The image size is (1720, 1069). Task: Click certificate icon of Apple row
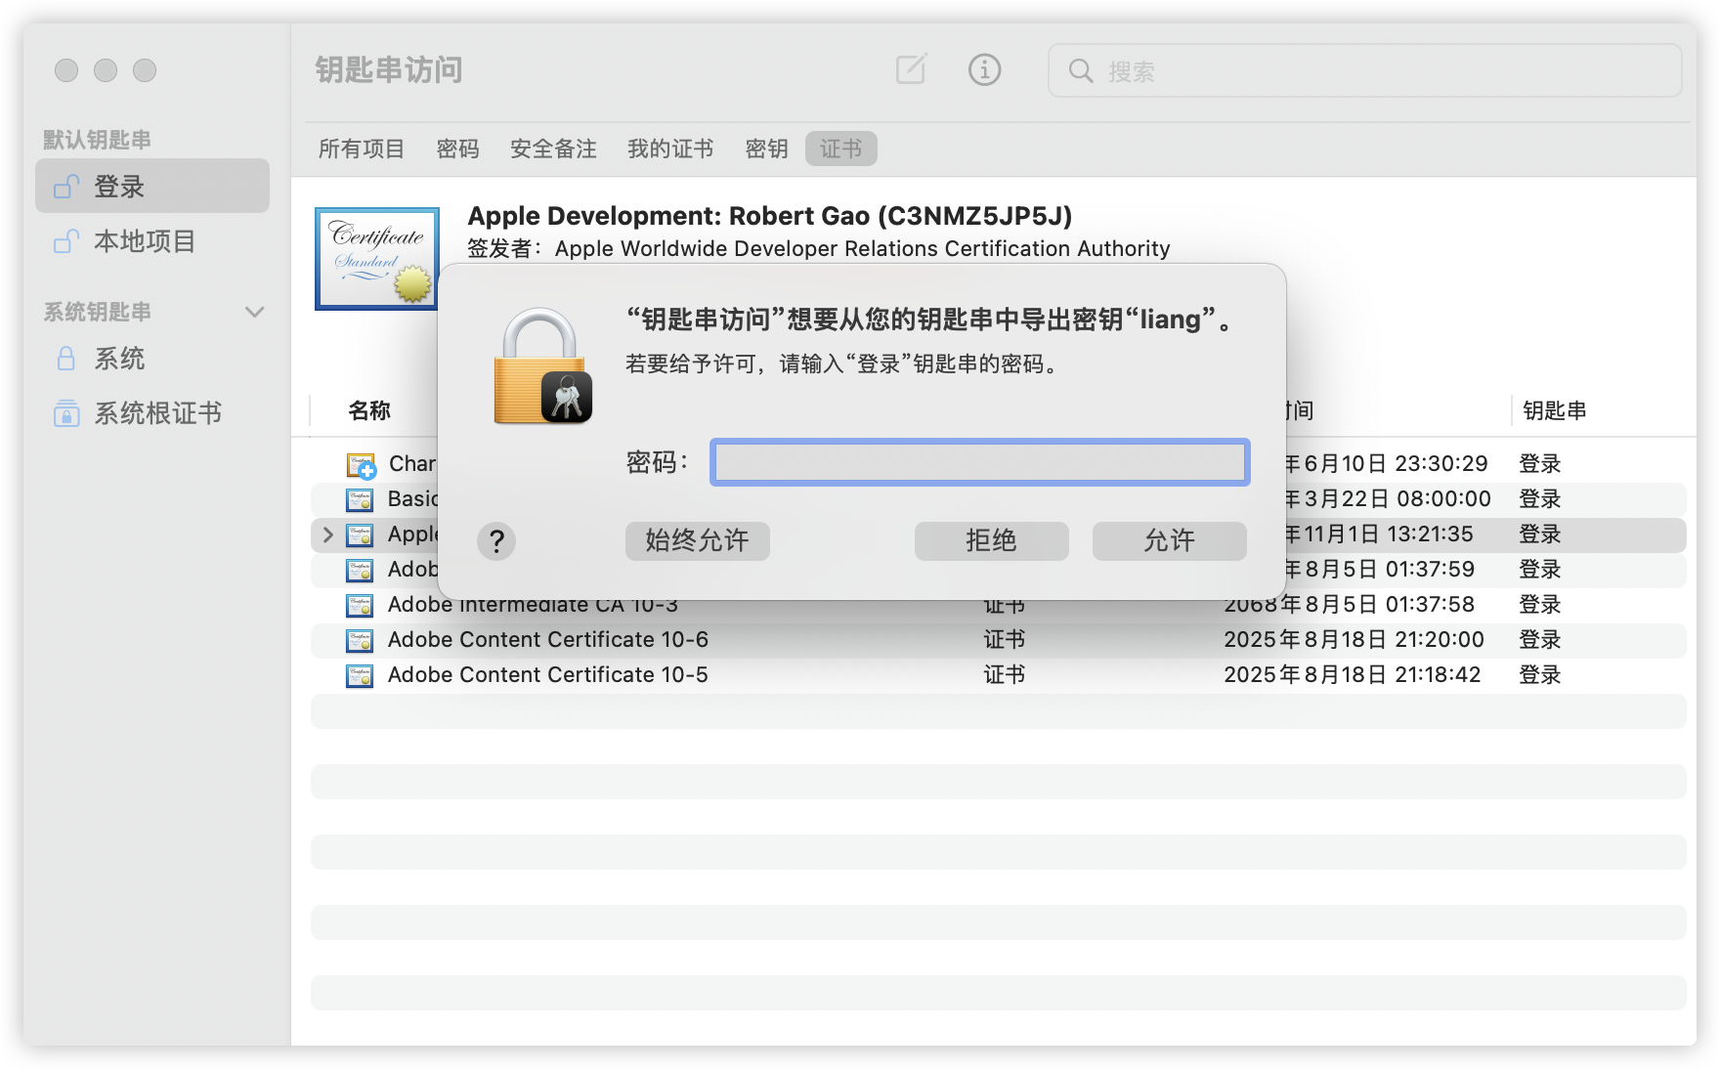360,535
